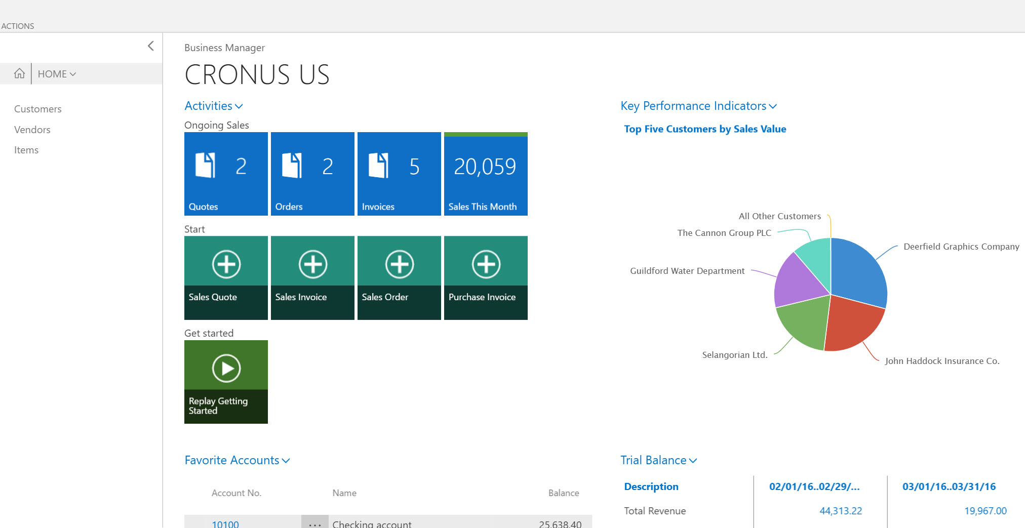Image resolution: width=1025 pixels, height=528 pixels.
Task: Open the Invoices tile
Action: tap(399, 173)
